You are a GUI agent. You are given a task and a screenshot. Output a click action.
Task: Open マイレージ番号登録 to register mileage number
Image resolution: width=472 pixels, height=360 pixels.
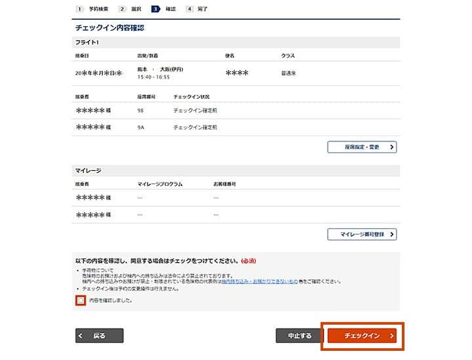(x=362, y=234)
